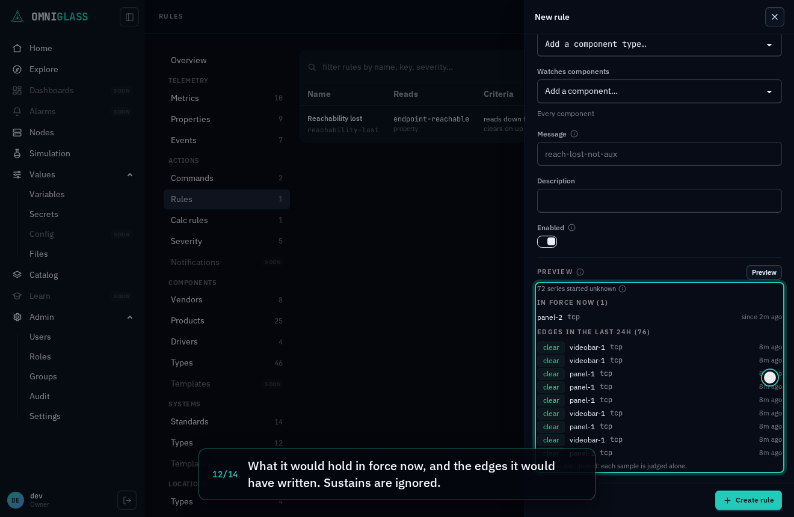Click the logout icon beside dev
The width and height of the screenshot is (794, 517).
point(127,500)
